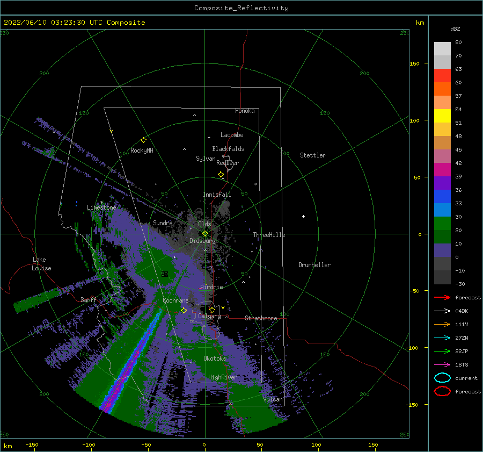Select the bright green swatch between 30 and 20
The image size is (483, 452).
click(x=442, y=224)
